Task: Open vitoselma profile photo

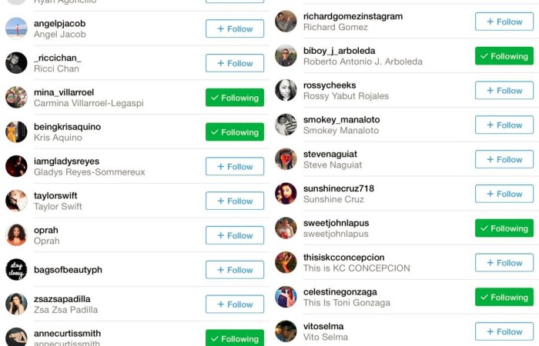Action: (x=286, y=331)
